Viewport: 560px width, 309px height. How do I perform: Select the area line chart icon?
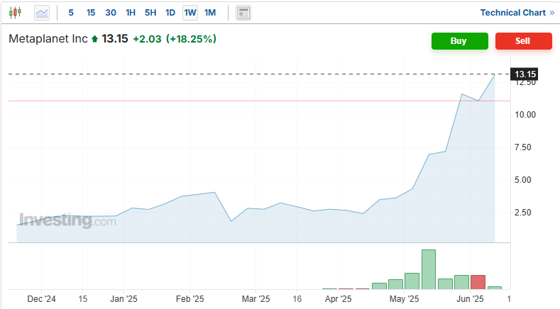tap(42, 13)
